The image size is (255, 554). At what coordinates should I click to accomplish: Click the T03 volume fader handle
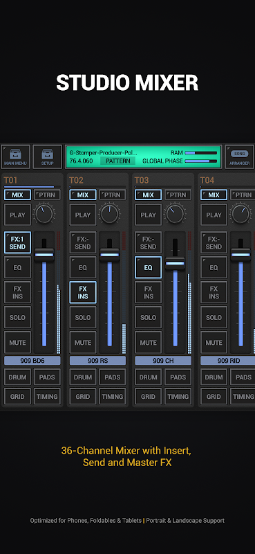tap(175, 263)
